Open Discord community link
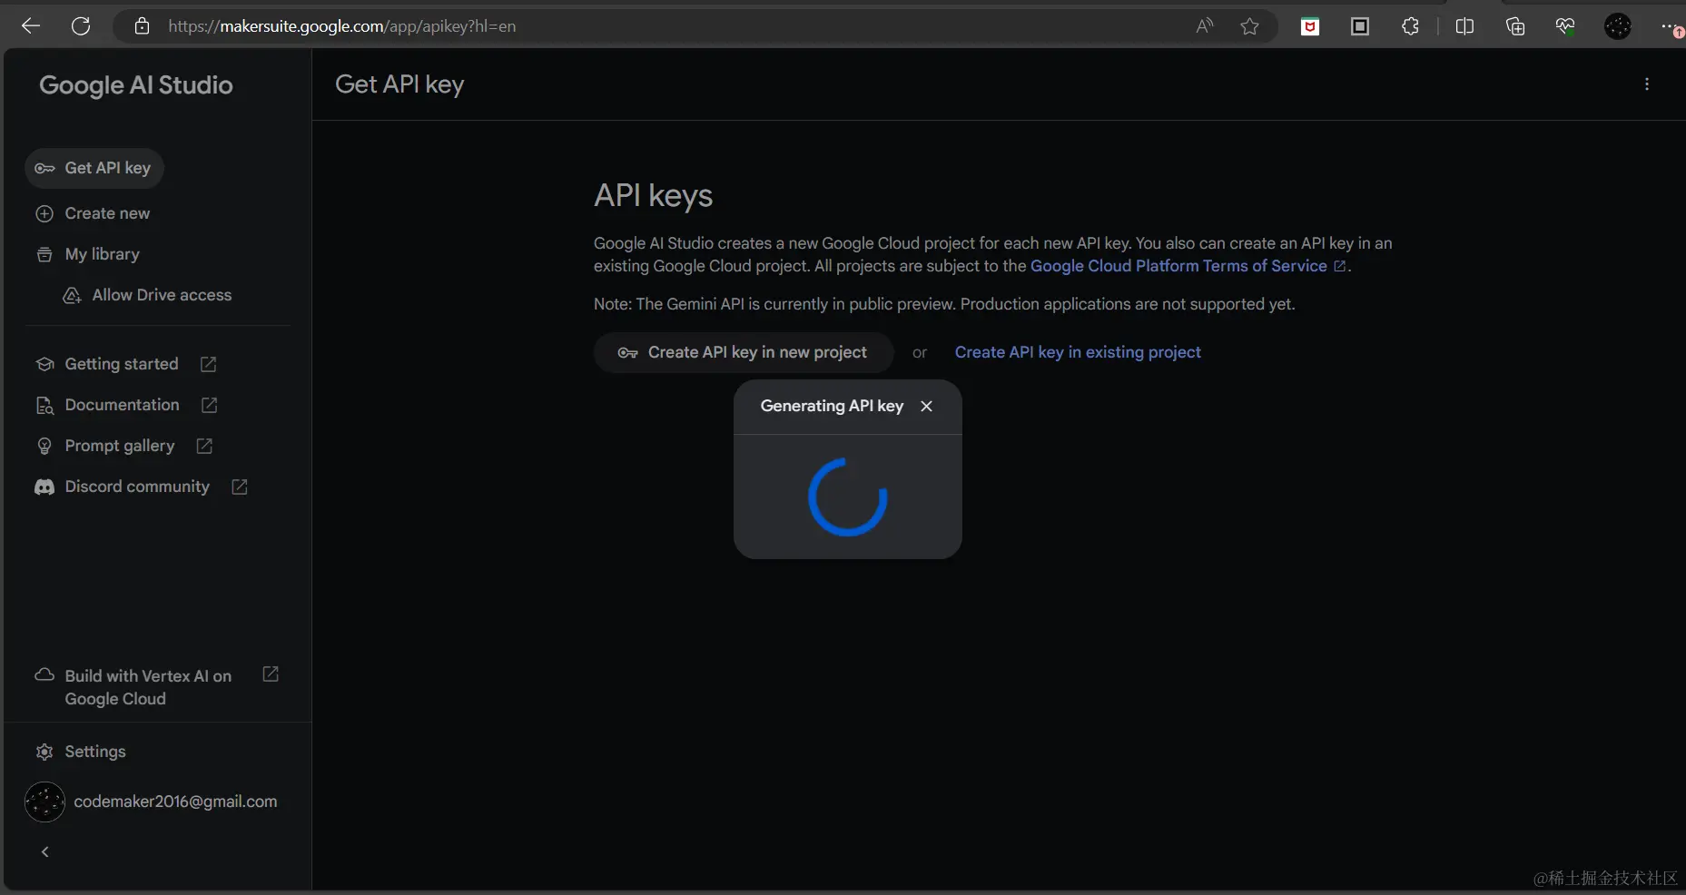1686x895 pixels. [x=137, y=487]
